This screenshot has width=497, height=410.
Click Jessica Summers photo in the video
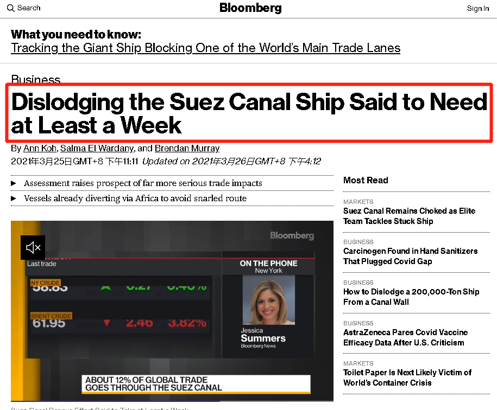click(x=268, y=300)
